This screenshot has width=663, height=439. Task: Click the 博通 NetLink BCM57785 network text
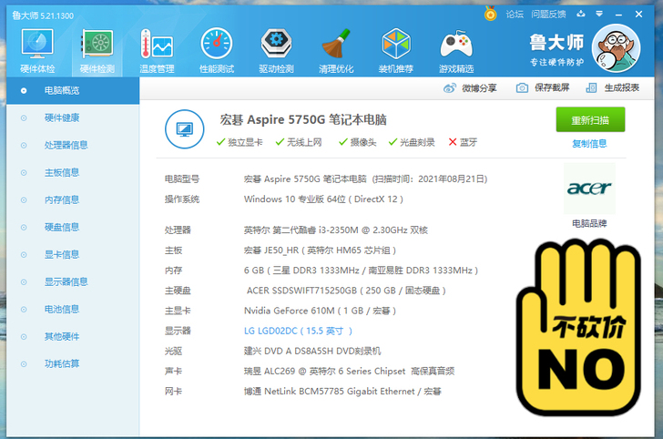click(x=342, y=392)
